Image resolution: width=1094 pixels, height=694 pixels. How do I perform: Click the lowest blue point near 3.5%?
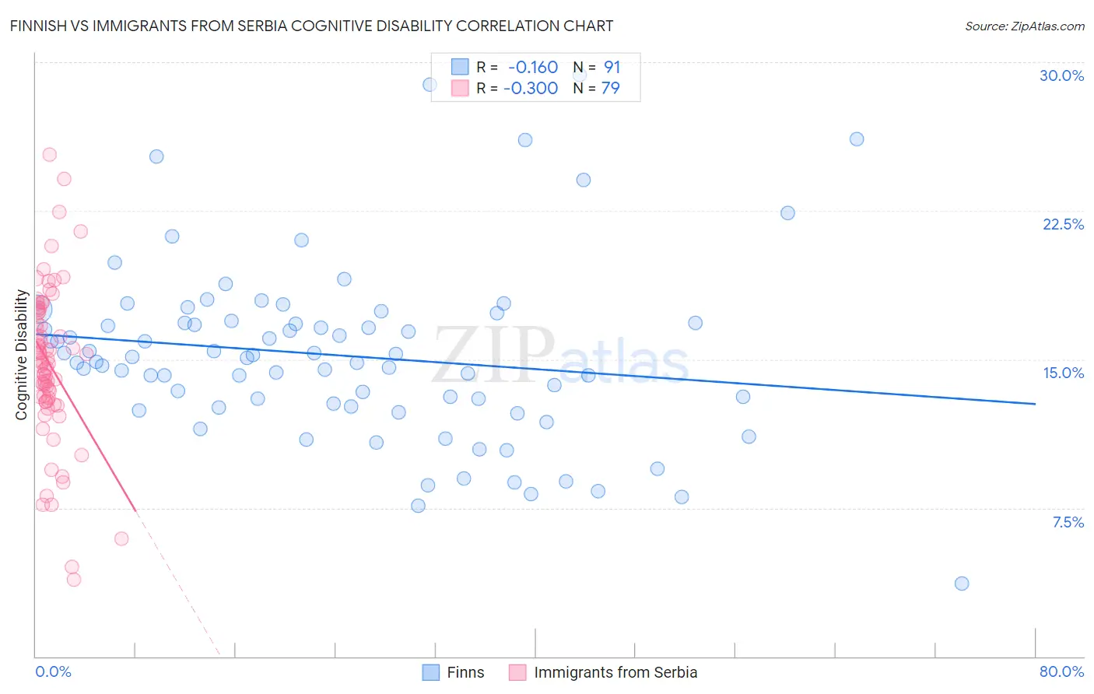pos(962,584)
